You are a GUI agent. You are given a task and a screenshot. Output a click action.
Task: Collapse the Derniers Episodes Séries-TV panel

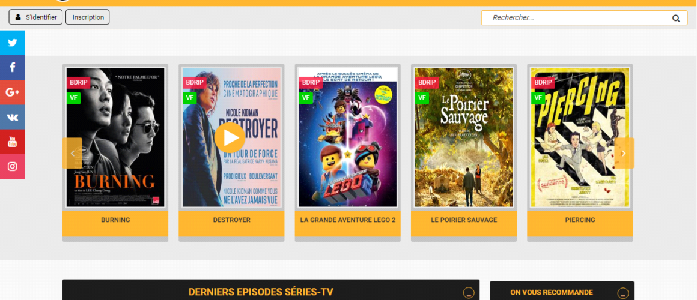469,293
